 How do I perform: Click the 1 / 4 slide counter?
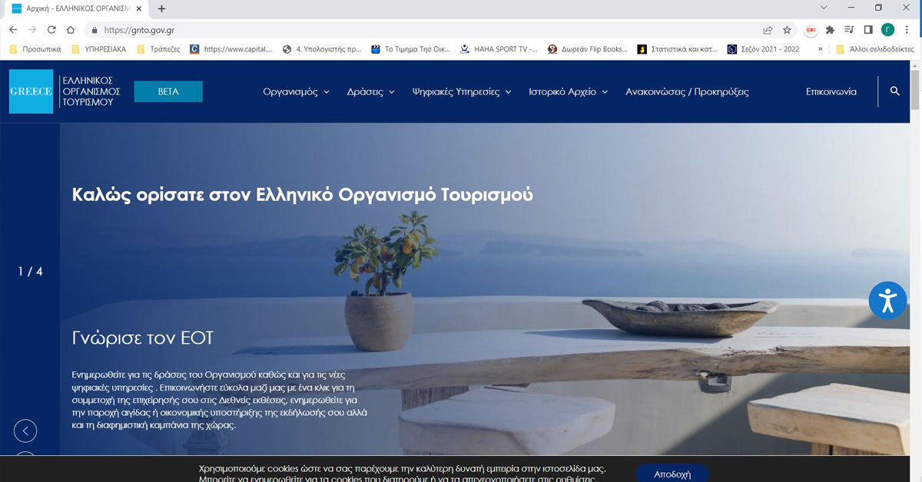coord(31,272)
